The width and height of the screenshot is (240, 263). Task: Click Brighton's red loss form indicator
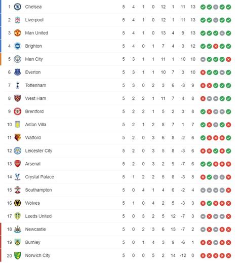(x=216, y=46)
